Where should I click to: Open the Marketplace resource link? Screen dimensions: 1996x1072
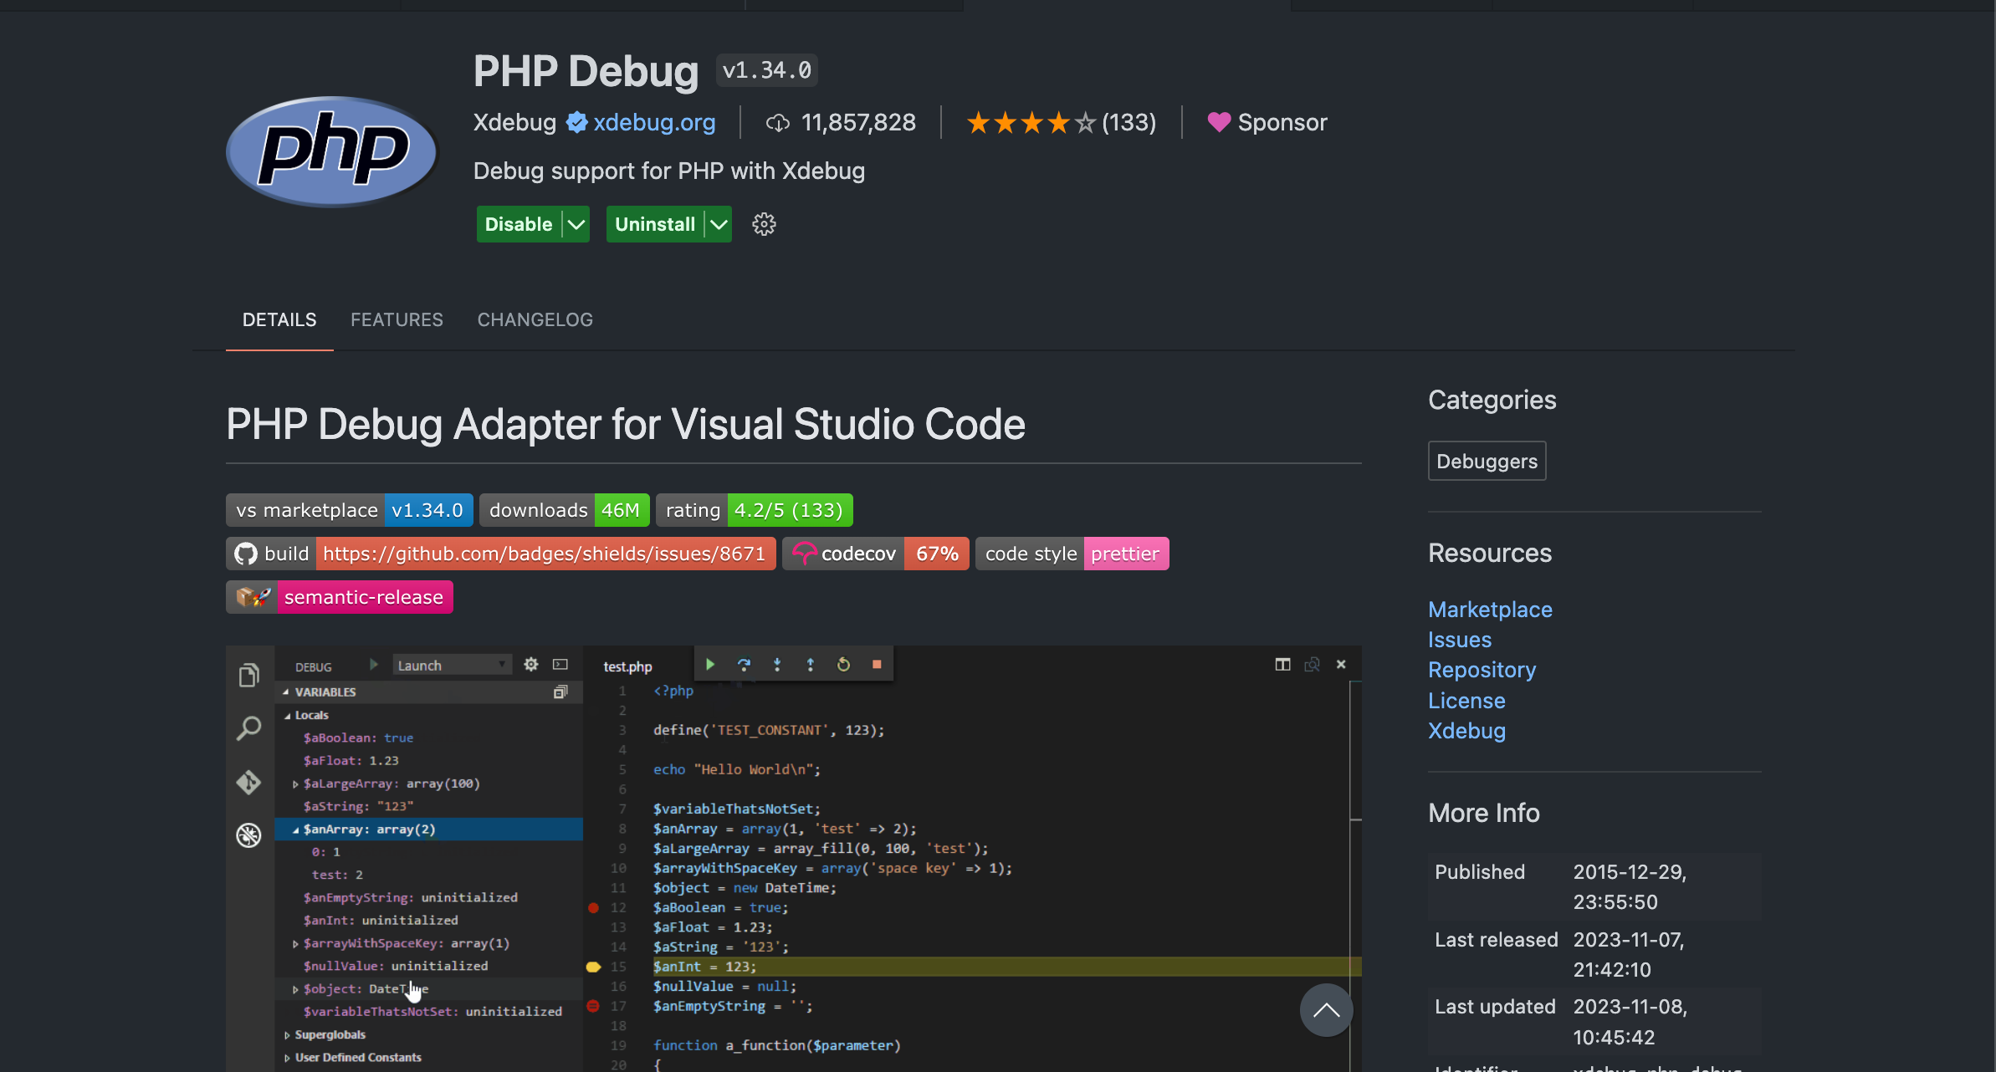pyautogui.click(x=1490, y=610)
